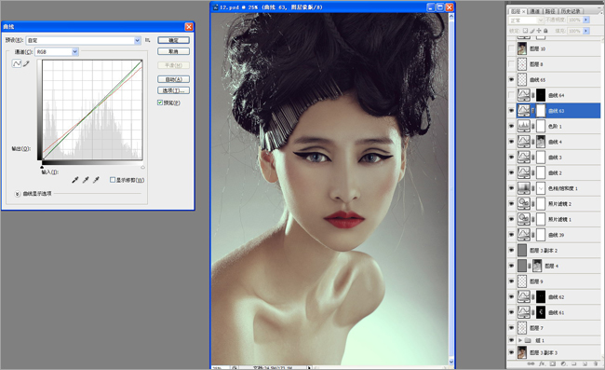Switch to the 通道 channels tab

[x=535, y=11]
